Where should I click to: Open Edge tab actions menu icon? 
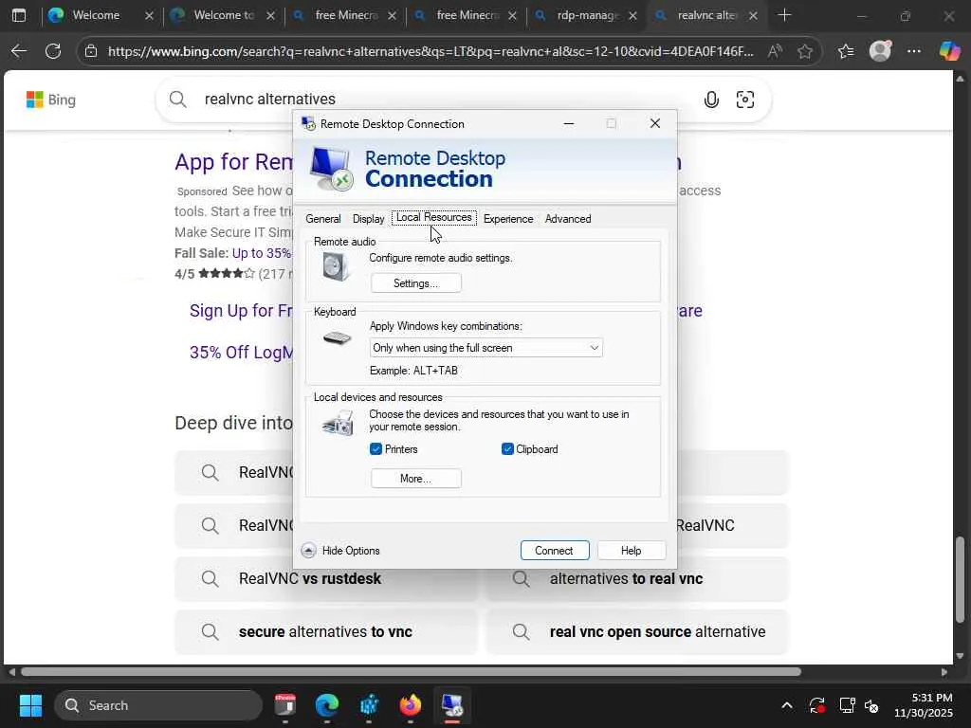coord(19,15)
